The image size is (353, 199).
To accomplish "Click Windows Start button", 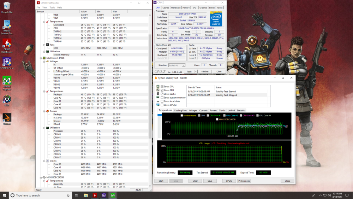I will tap(4, 195).
